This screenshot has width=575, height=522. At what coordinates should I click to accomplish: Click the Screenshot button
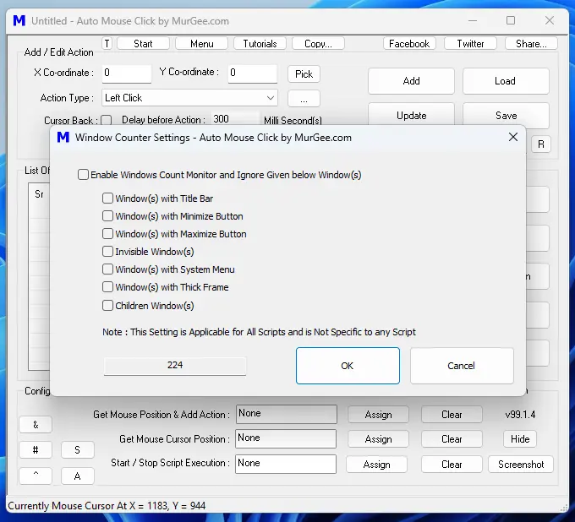pos(521,464)
